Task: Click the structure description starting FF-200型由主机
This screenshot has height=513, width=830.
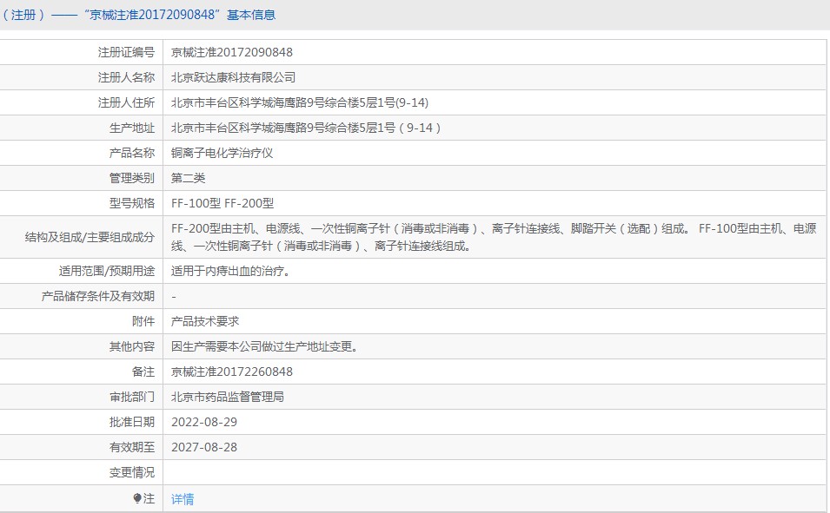Action: [494, 237]
